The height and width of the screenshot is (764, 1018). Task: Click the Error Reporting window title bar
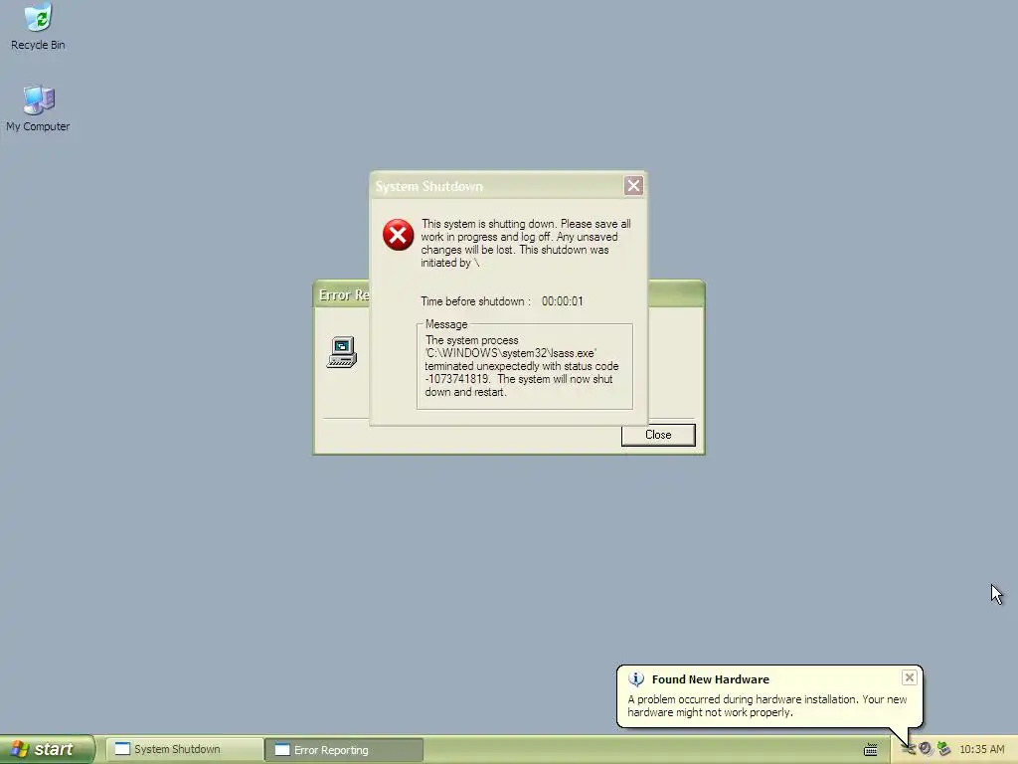tap(675, 294)
